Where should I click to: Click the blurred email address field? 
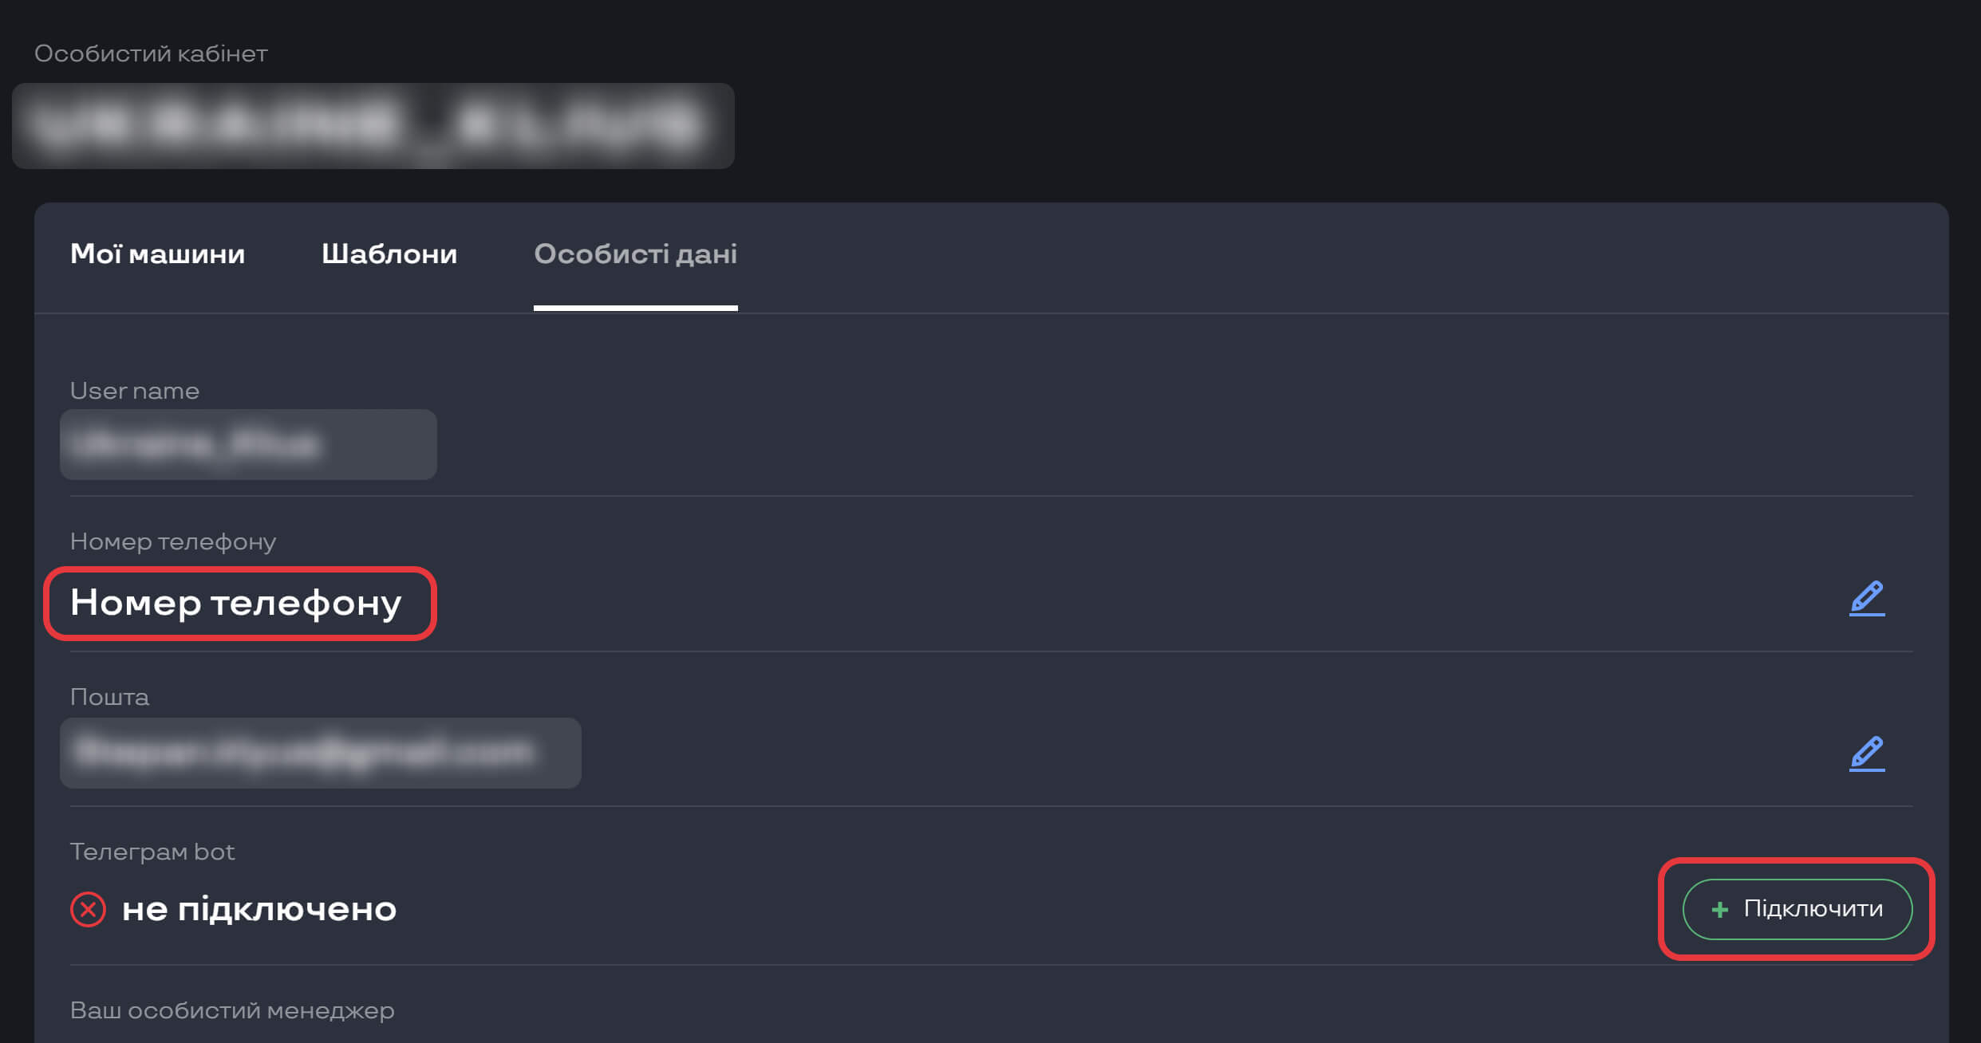coord(320,753)
